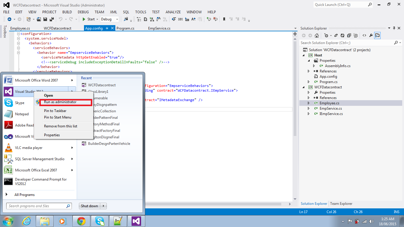404x227 pixels.
Task: Toggle the Preview Selected Items icon
Action: pyautogui.click(x=377, y=35)
